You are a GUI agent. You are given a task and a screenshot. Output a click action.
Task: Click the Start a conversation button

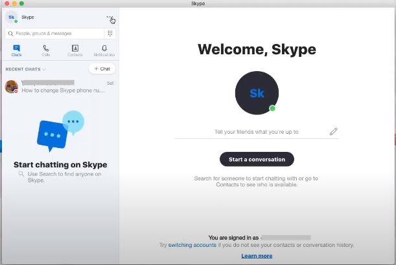pos(257,159)
